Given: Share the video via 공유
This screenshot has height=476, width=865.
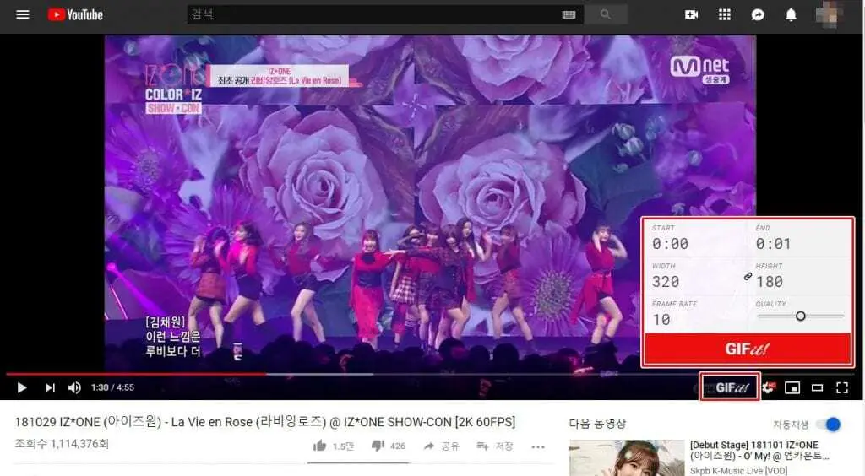Looking at the screenshot, I should (x=441, y=446).
